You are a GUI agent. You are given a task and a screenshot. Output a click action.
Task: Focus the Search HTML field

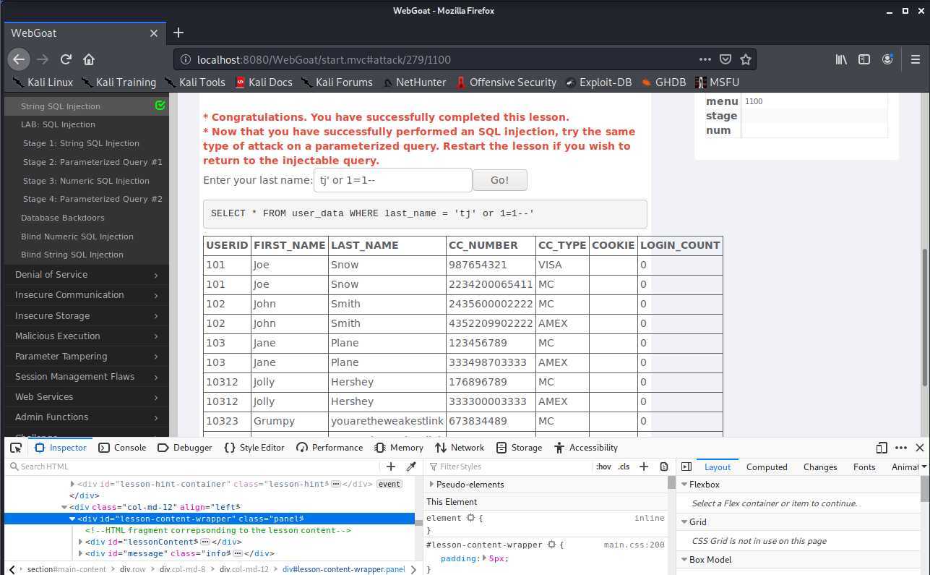point(194,467)
